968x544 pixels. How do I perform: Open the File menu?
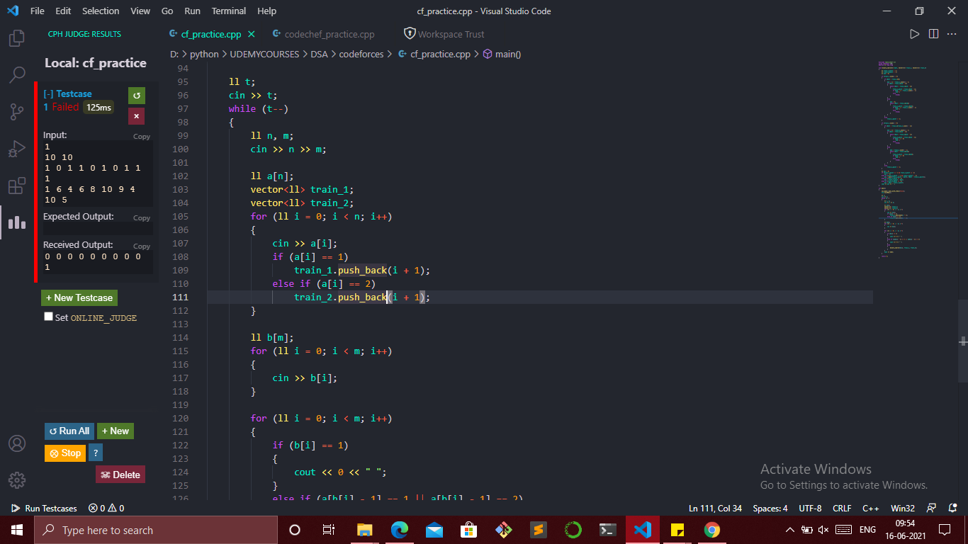[x=38, y=11]
